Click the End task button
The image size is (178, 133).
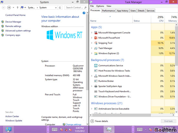point(169,121)
